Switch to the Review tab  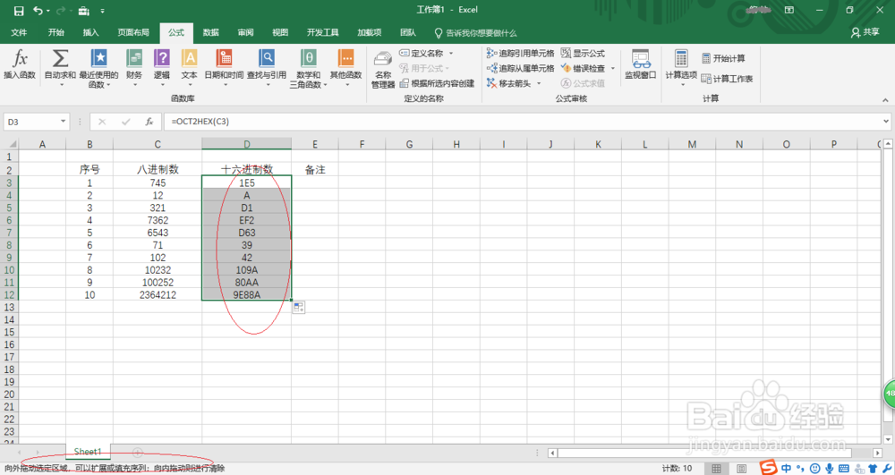(x=245, y=32)
